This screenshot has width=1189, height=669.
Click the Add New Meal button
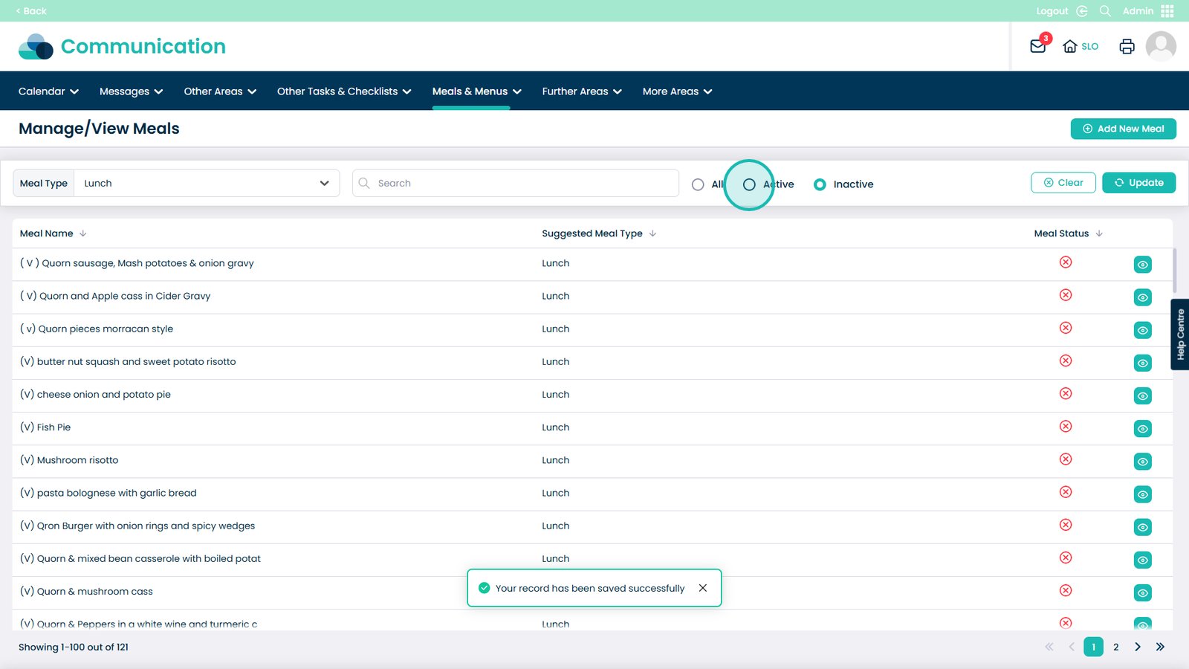click(x=1123, y=129)
